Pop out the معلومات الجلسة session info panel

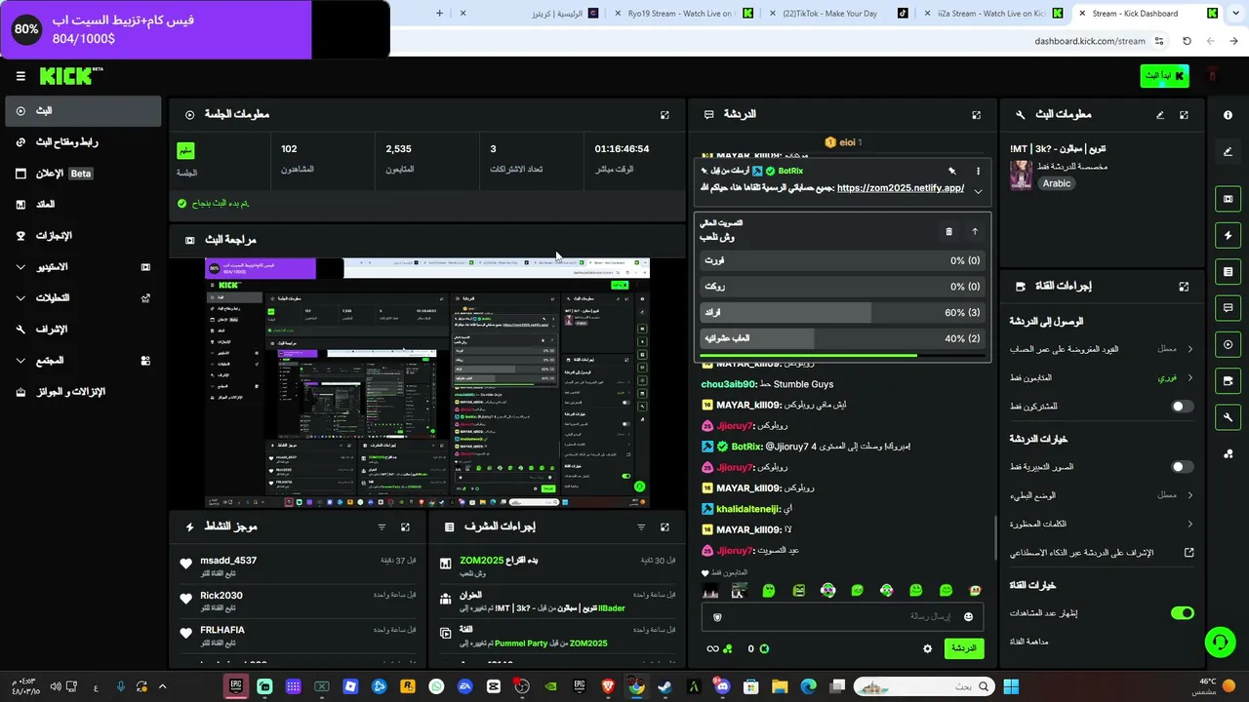(665, 115)
